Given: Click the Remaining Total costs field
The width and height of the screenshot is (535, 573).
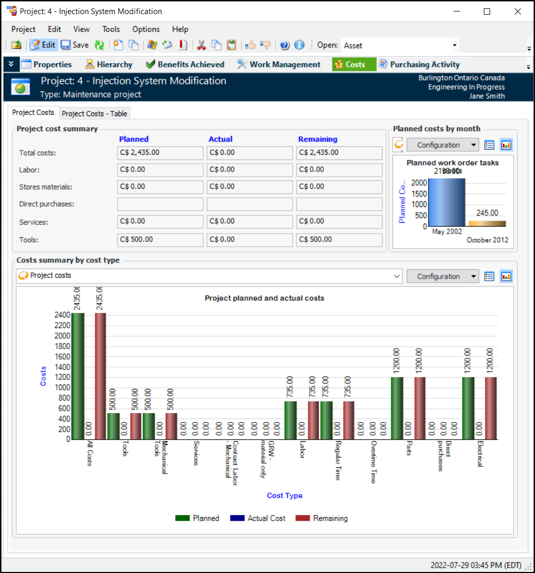Looking at the screenshot, I should coord(339,153).
